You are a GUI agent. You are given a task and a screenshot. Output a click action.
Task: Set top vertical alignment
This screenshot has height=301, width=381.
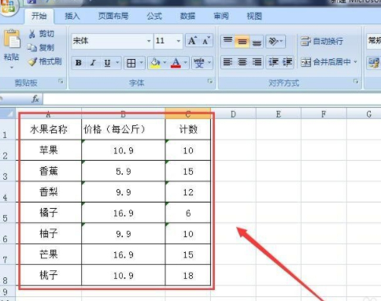227,41
